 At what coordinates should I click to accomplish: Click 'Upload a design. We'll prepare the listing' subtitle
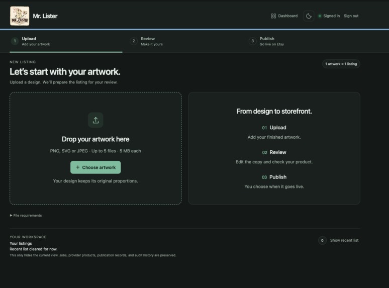tap(63, 82)
